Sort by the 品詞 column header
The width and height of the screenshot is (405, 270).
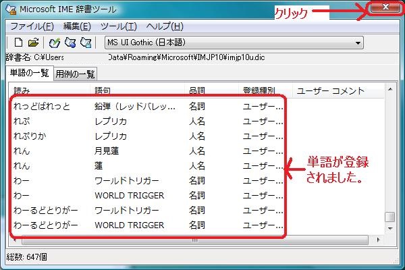(x=212, y=90)
